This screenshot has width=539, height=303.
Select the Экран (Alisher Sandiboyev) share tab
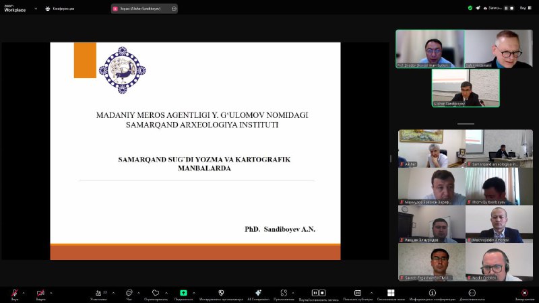click(144, 9)
